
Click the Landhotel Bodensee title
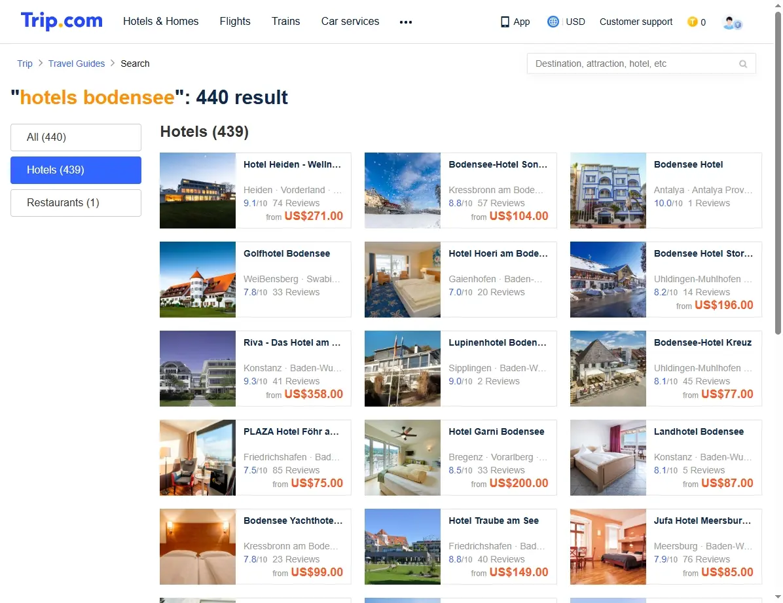[x=699, y=431]
